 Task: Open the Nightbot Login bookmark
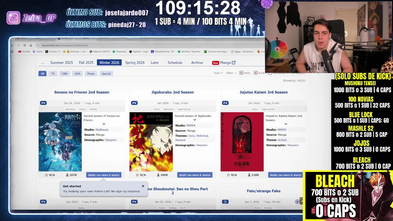pyautogui.click(x=139, y=52)
